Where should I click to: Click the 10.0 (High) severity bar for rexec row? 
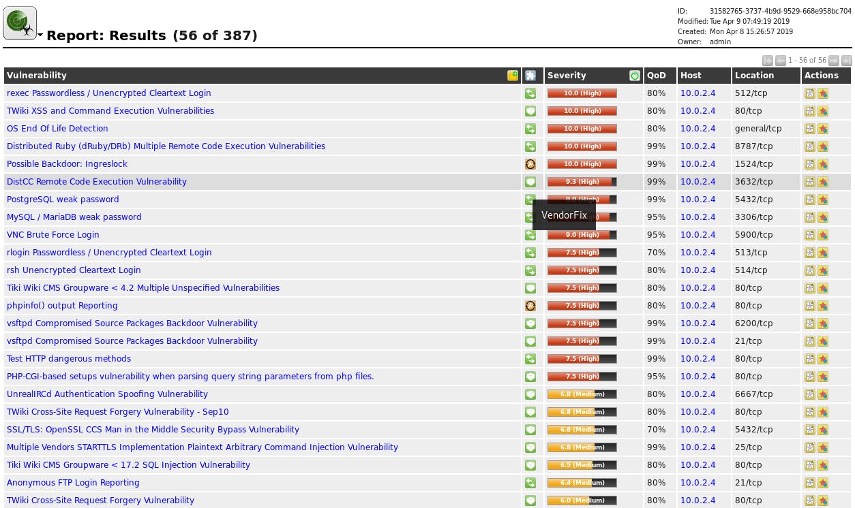click(582, 93)
